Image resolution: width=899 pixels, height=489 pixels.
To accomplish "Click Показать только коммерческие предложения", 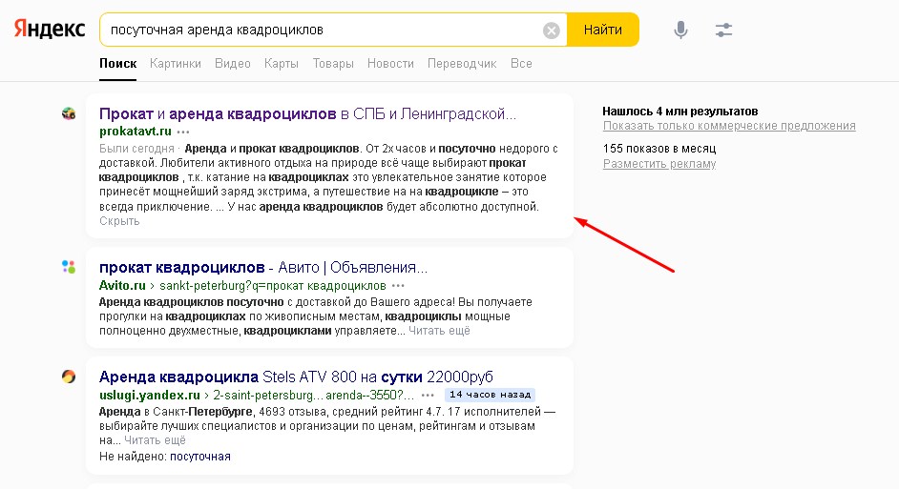I will point(729,126).
